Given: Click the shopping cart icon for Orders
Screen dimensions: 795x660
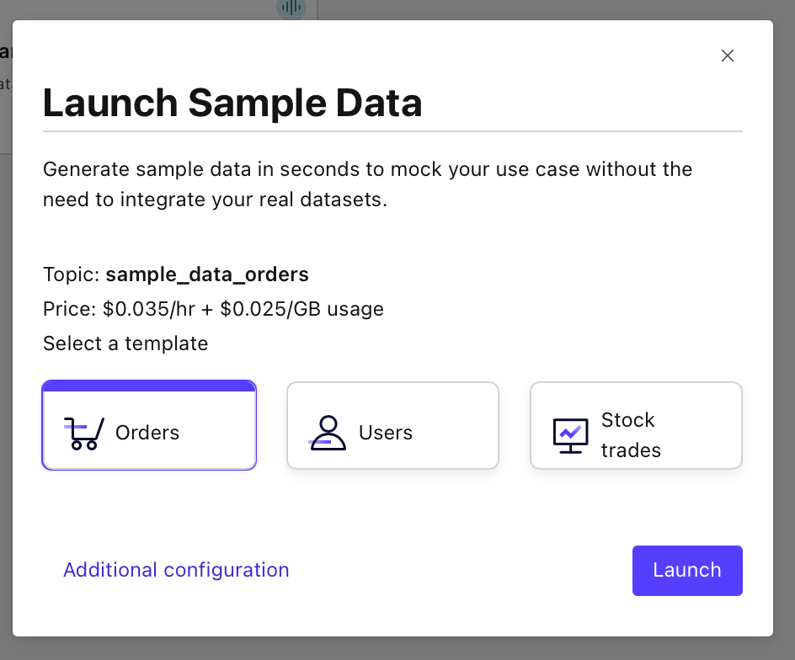Looking at the screenshot, I should (84, 433).
